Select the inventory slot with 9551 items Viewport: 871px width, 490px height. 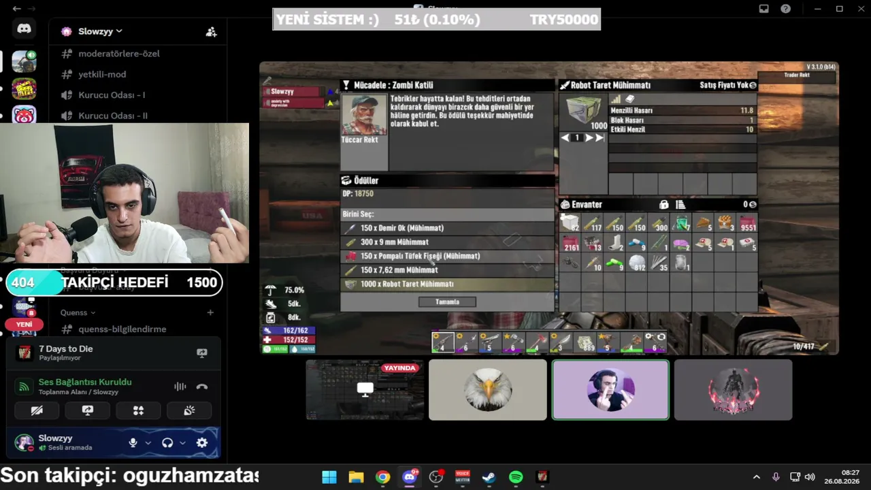(747, 223)
